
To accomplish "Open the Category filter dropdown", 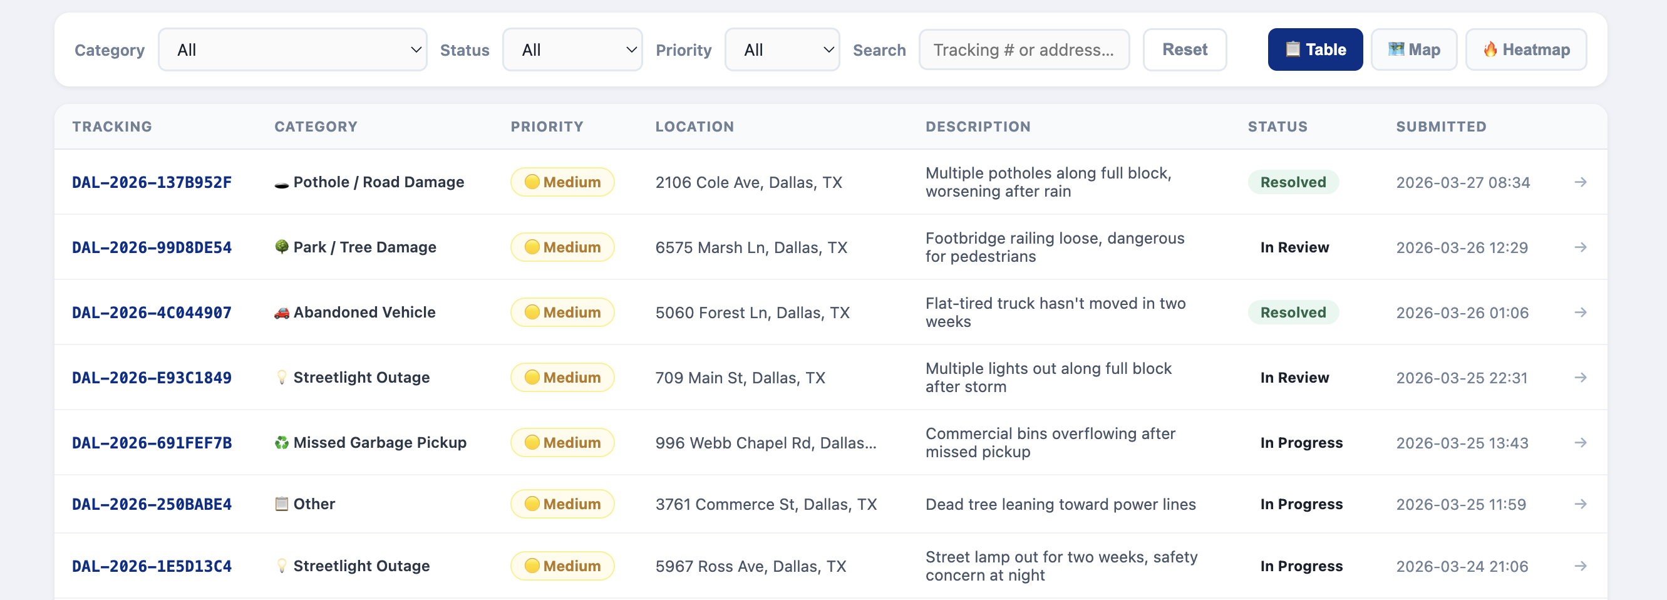I will [x=292, y=50].
